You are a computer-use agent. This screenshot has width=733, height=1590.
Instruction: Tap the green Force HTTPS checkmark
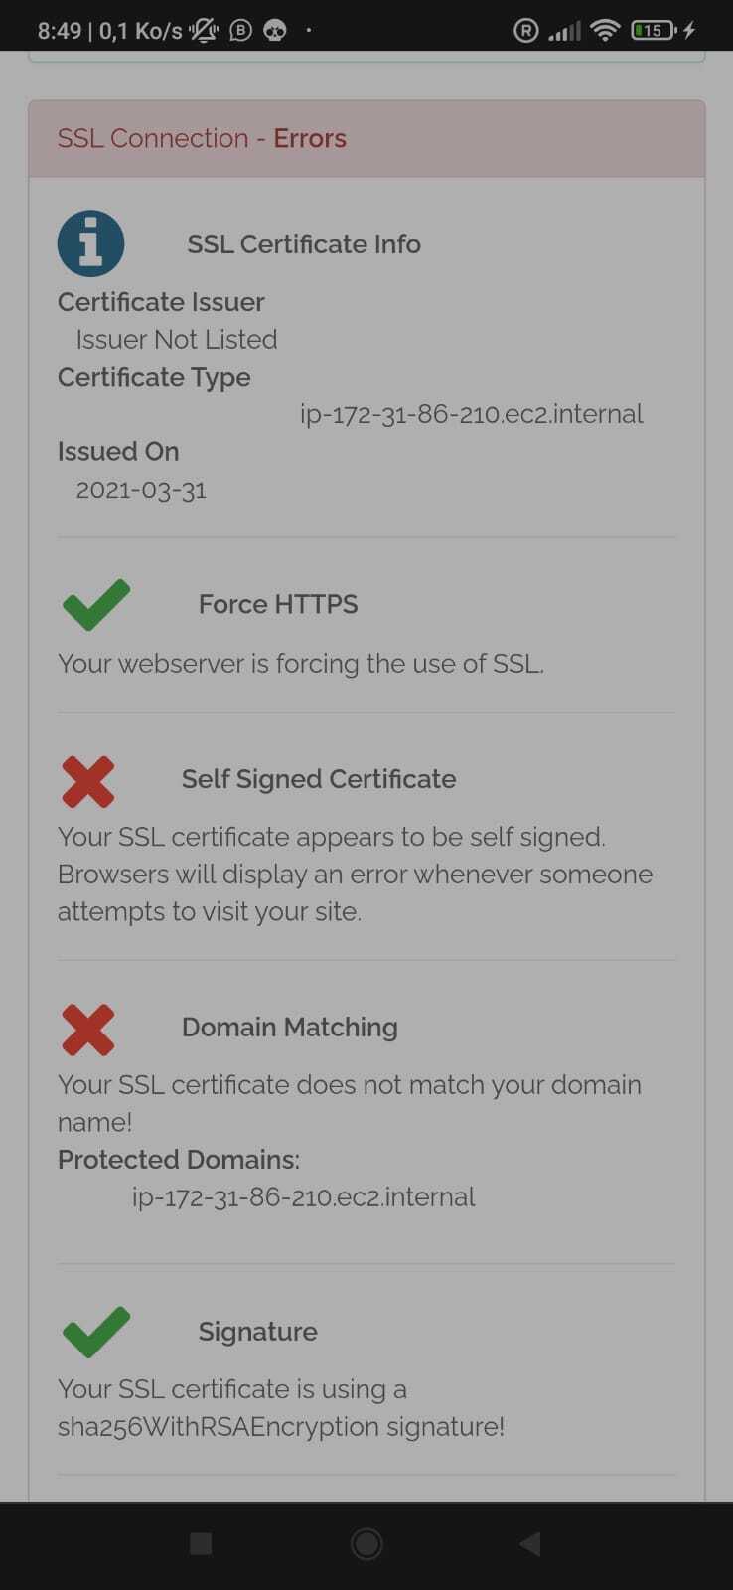[x=96, y=604]
